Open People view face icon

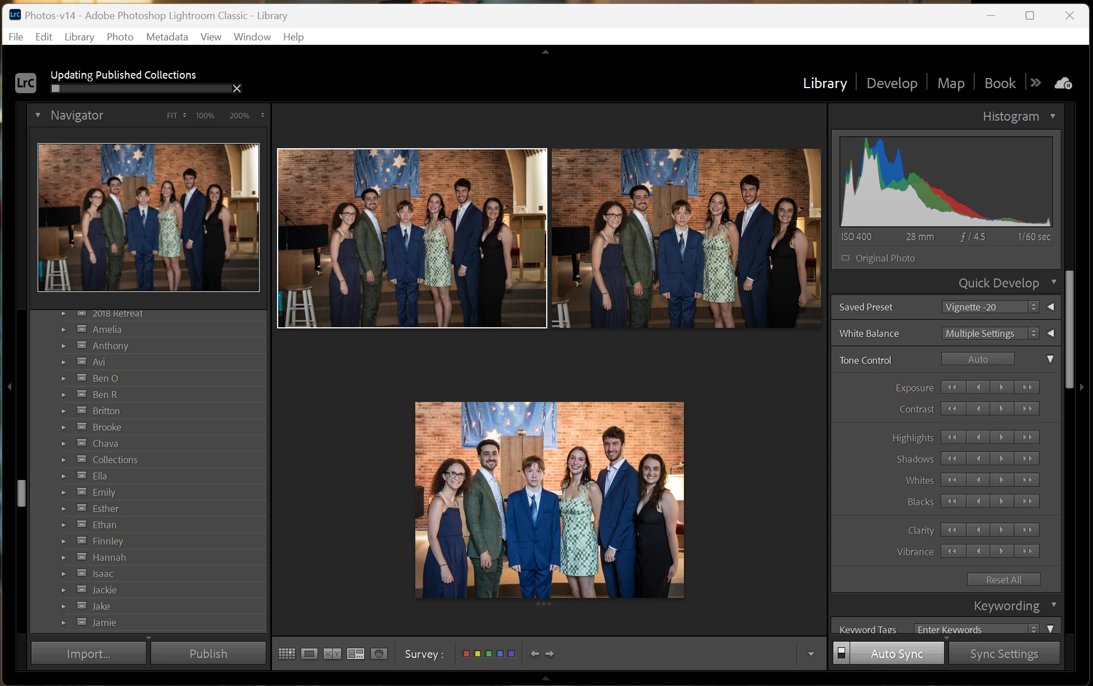tap(379, 653)
